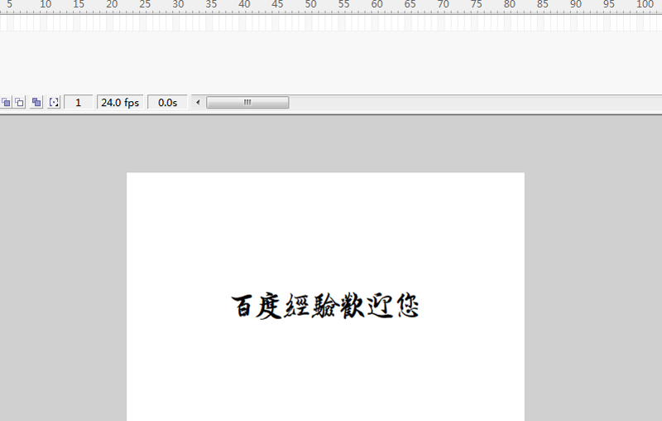Image resolution: width=662 pixels, height=421 pixels.
Task: Click the 0.0s elapsed time readout
Action: tap(168, 102)
